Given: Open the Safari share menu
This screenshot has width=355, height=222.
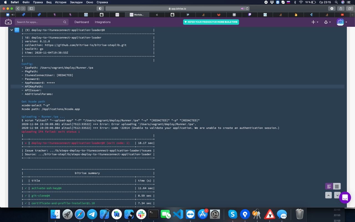Looking at the screenshot, I should [x=341, y=9].
